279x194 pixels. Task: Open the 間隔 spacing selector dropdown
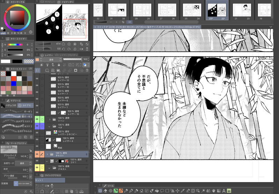(x=23, y=184)
